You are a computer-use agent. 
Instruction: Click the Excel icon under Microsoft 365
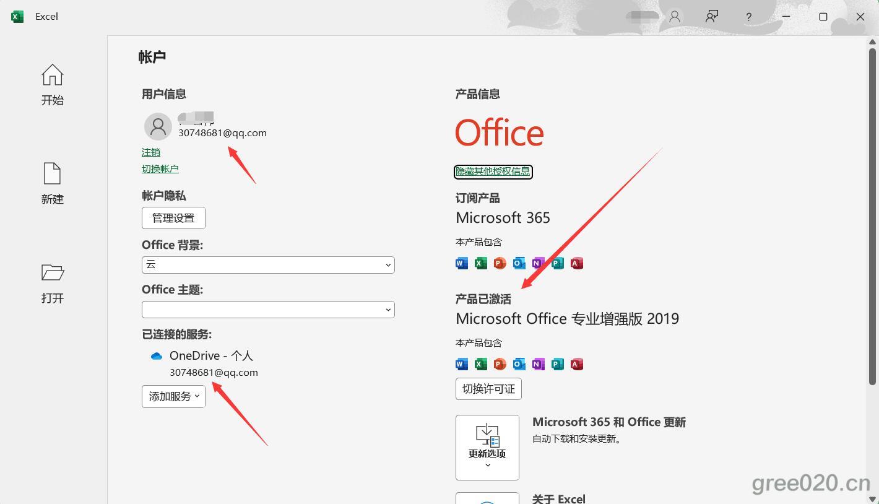(x=481, y=263)
